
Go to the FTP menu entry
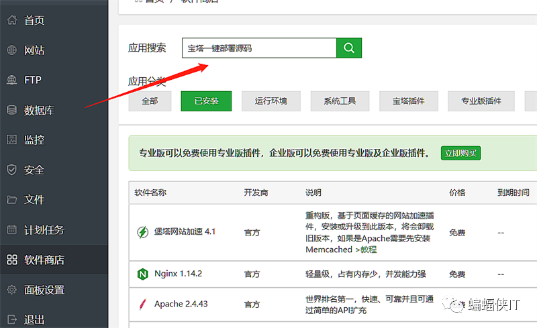click(33, 80)
